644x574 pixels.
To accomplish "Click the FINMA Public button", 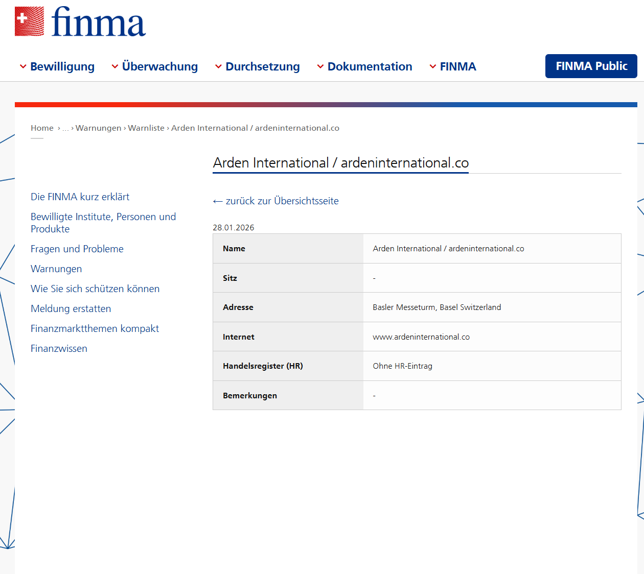I will [x=591, y=66].
